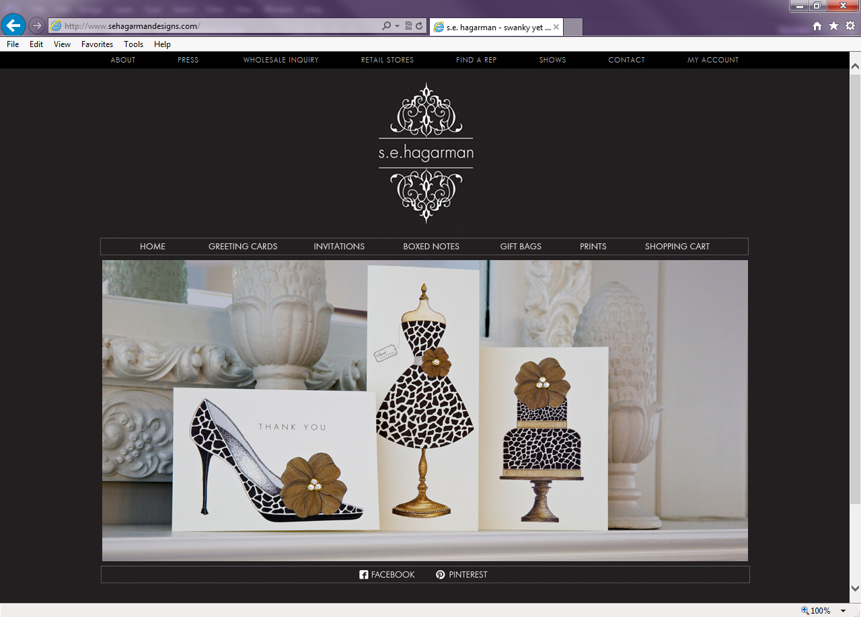This screenshot has height=617, width=861.
Task: Click the search magnifier icon in address bar
Action: (387, 26)
